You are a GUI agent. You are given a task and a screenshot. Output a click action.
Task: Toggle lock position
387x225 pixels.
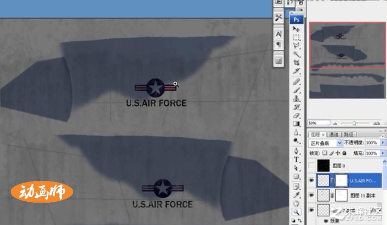pos(337,153)
